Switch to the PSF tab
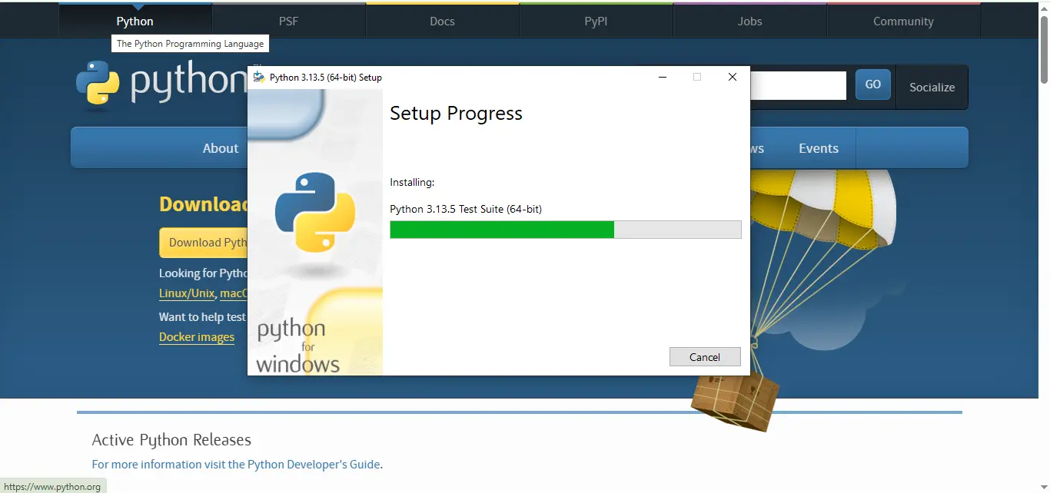The image size is (1050, 493). [x=288, y=21]
